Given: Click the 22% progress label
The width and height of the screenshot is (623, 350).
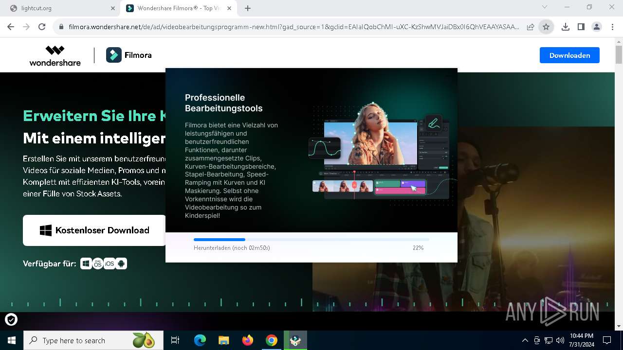Looking at the screenshot, I should click(x=418, y=248).
